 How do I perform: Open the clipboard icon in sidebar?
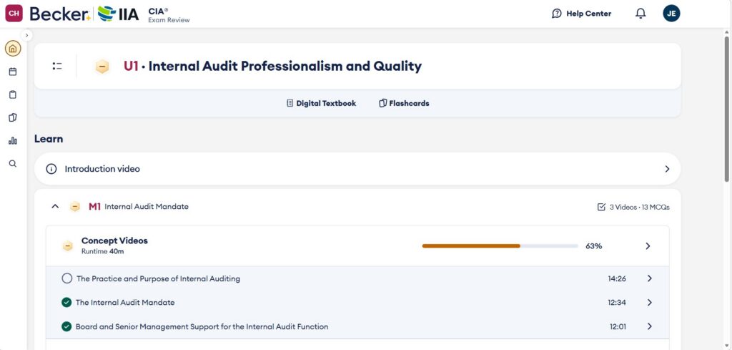click(13, 94)
